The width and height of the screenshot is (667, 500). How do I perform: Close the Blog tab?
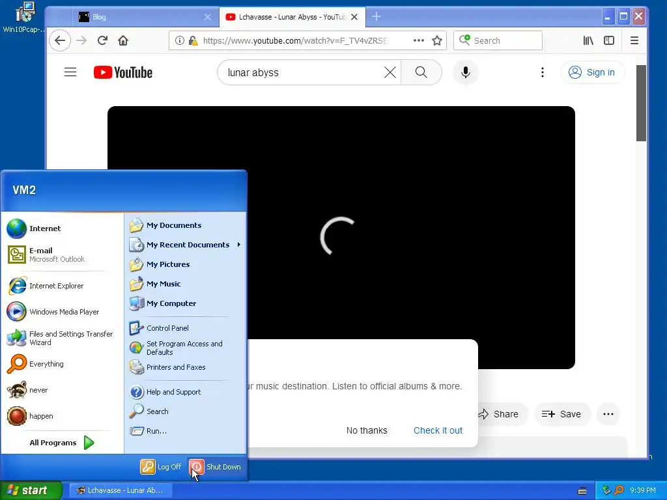[208, 17]
